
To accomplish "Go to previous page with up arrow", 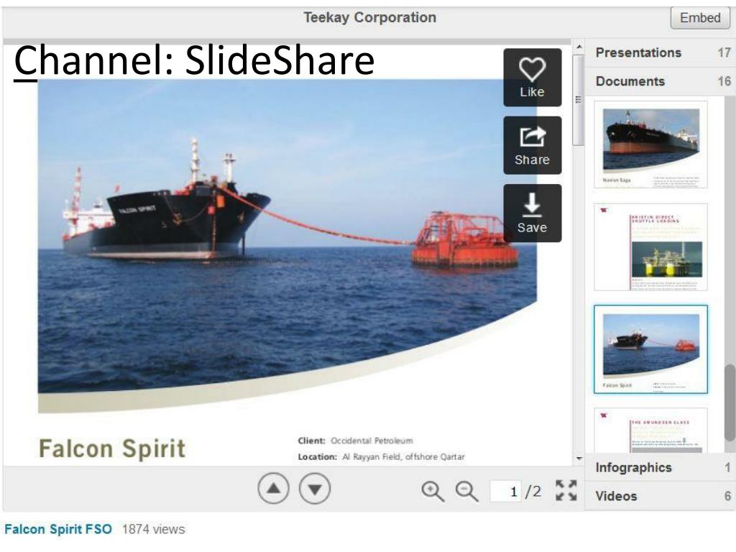I will (273, 489).
